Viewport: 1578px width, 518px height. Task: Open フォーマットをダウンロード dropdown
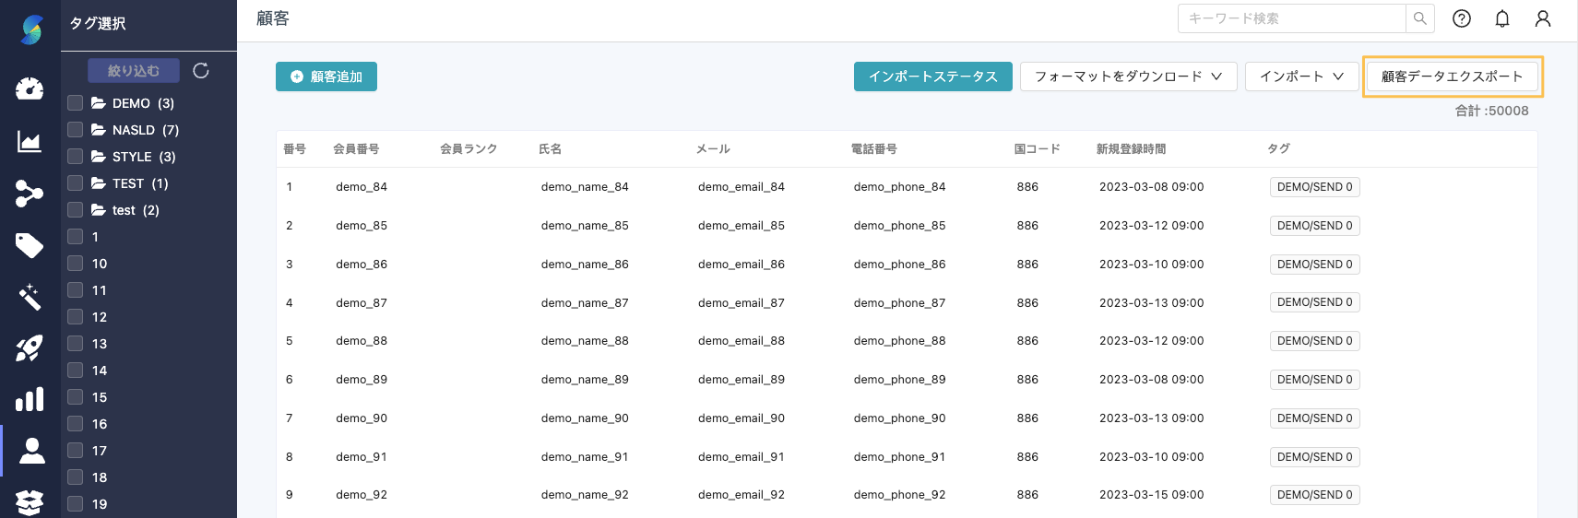[1128, 77]
